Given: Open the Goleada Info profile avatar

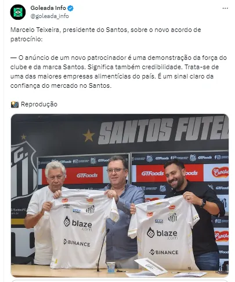Looking at the screenshot, I should point(18,12).
